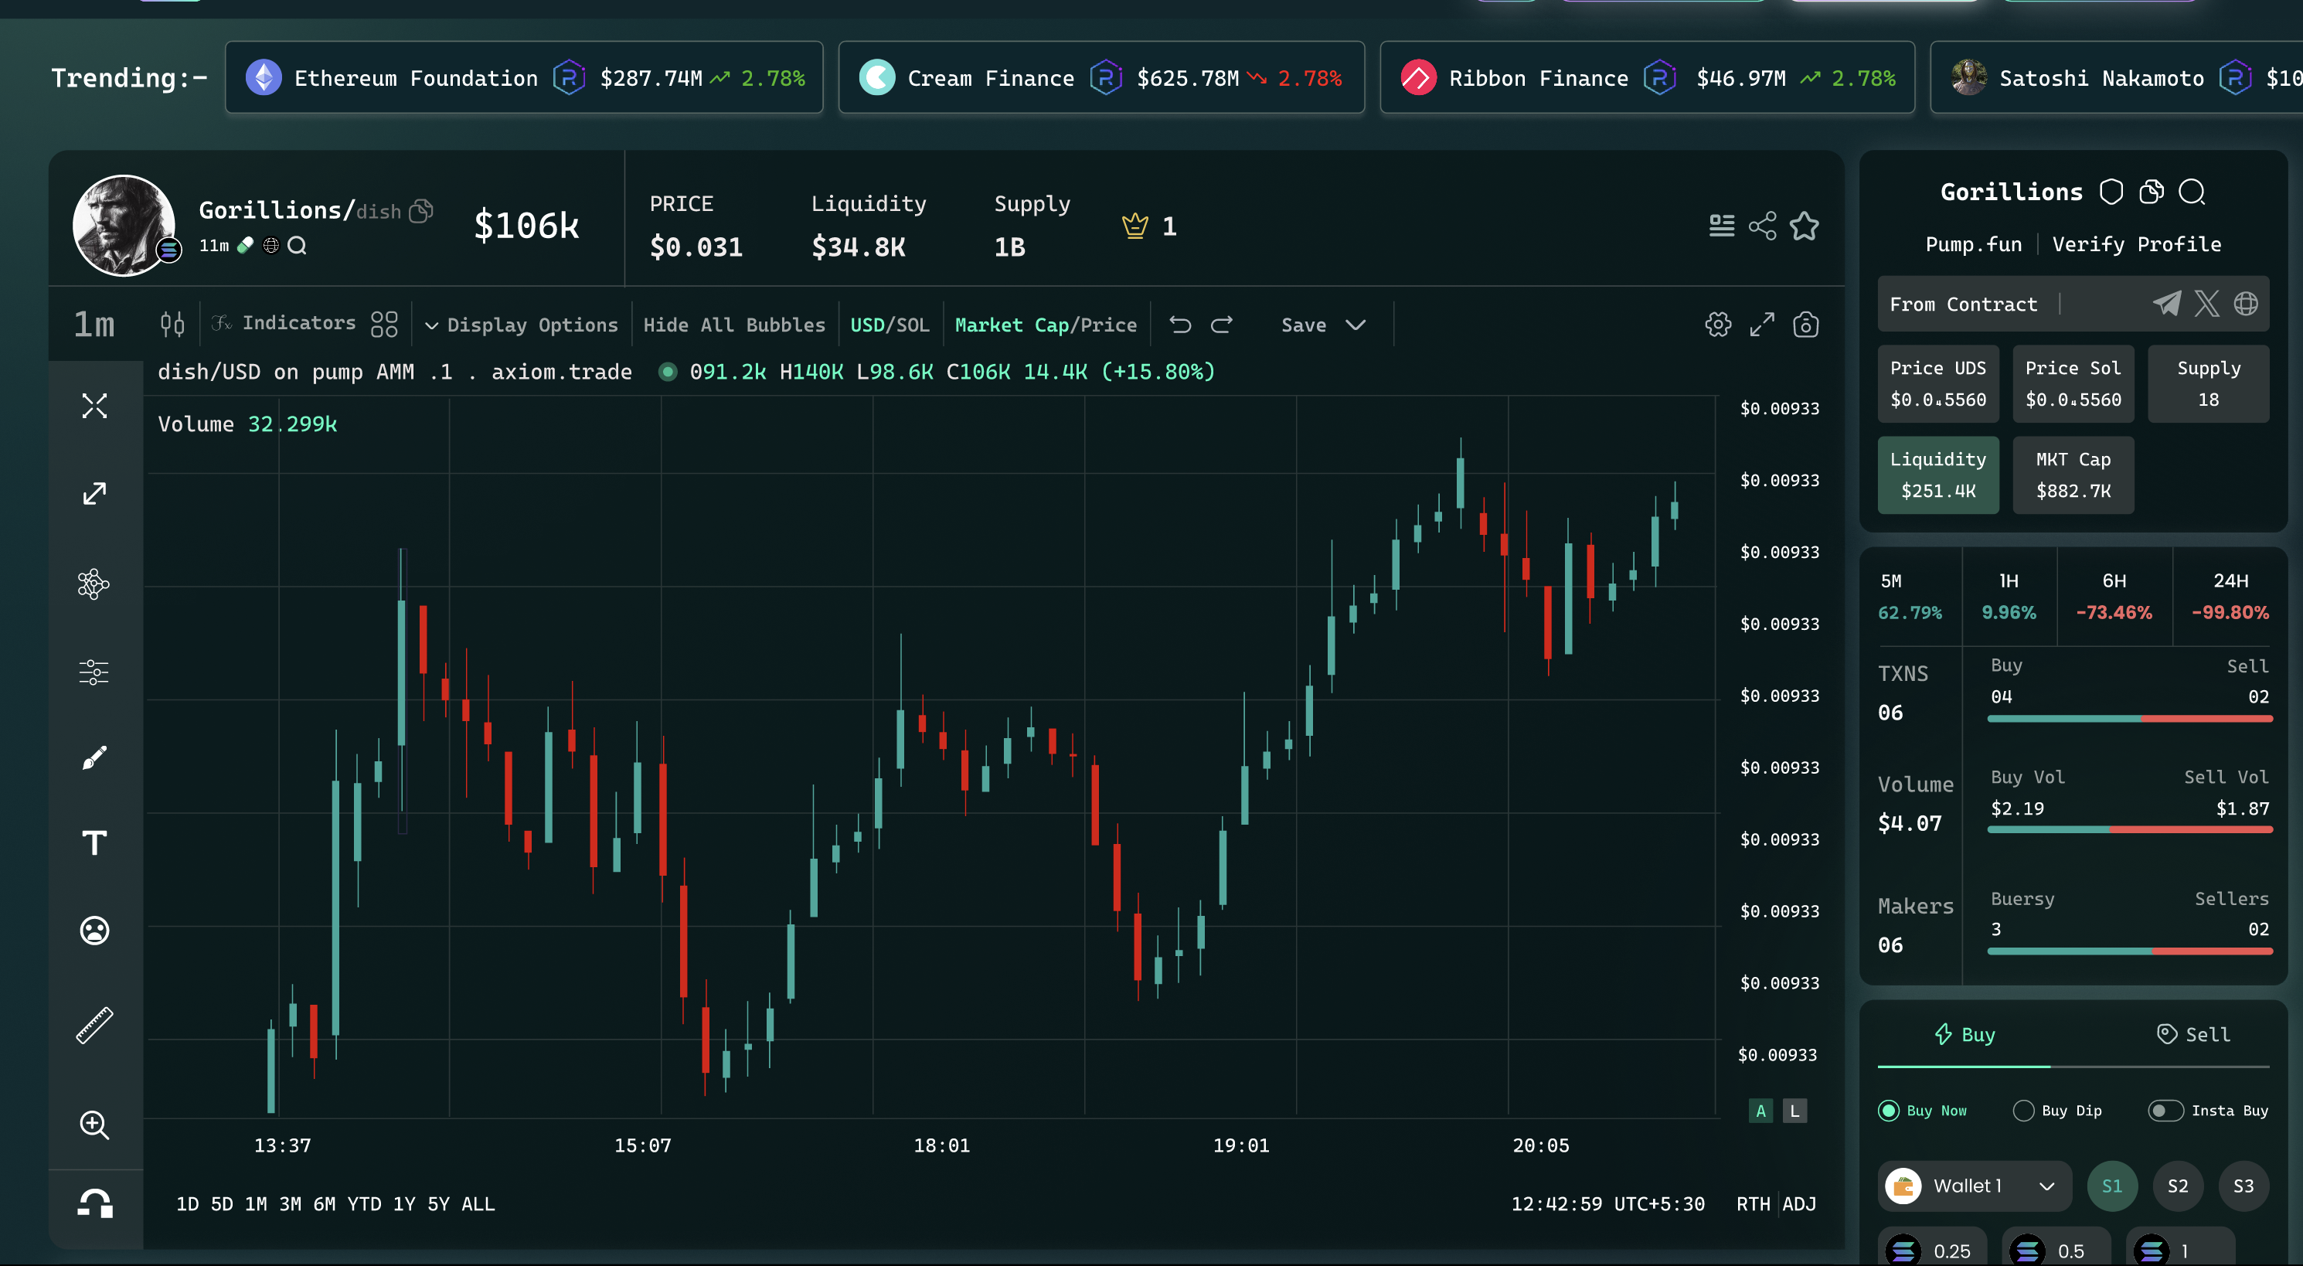
Task: Select the Brush drawing tool
Action: tap(94, 758)
